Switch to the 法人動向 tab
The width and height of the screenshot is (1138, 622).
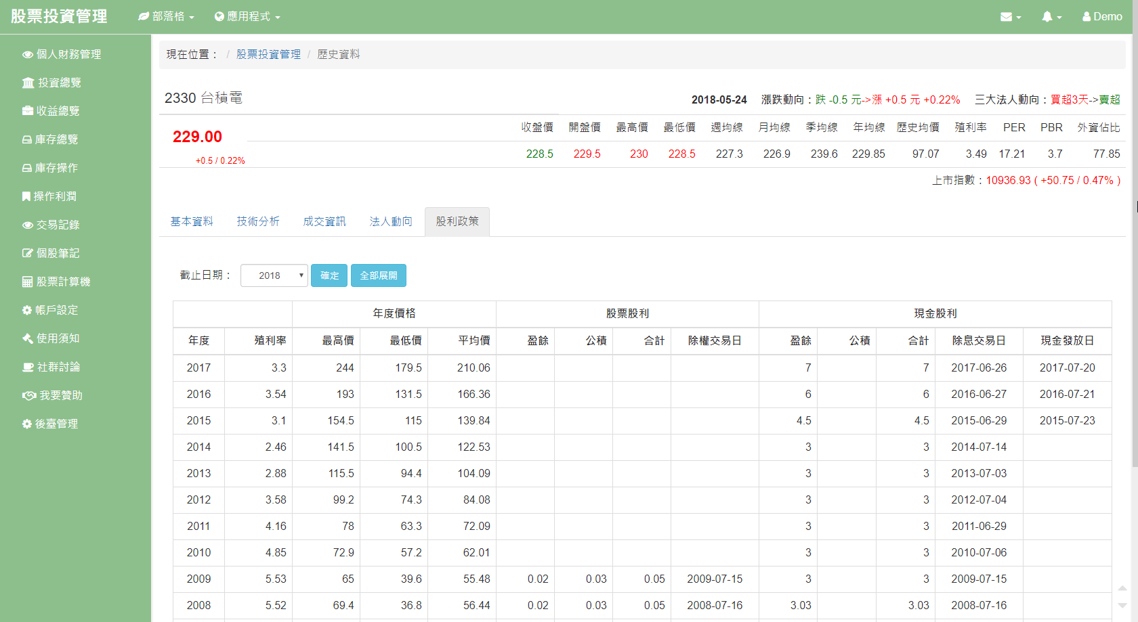point(391,222)
